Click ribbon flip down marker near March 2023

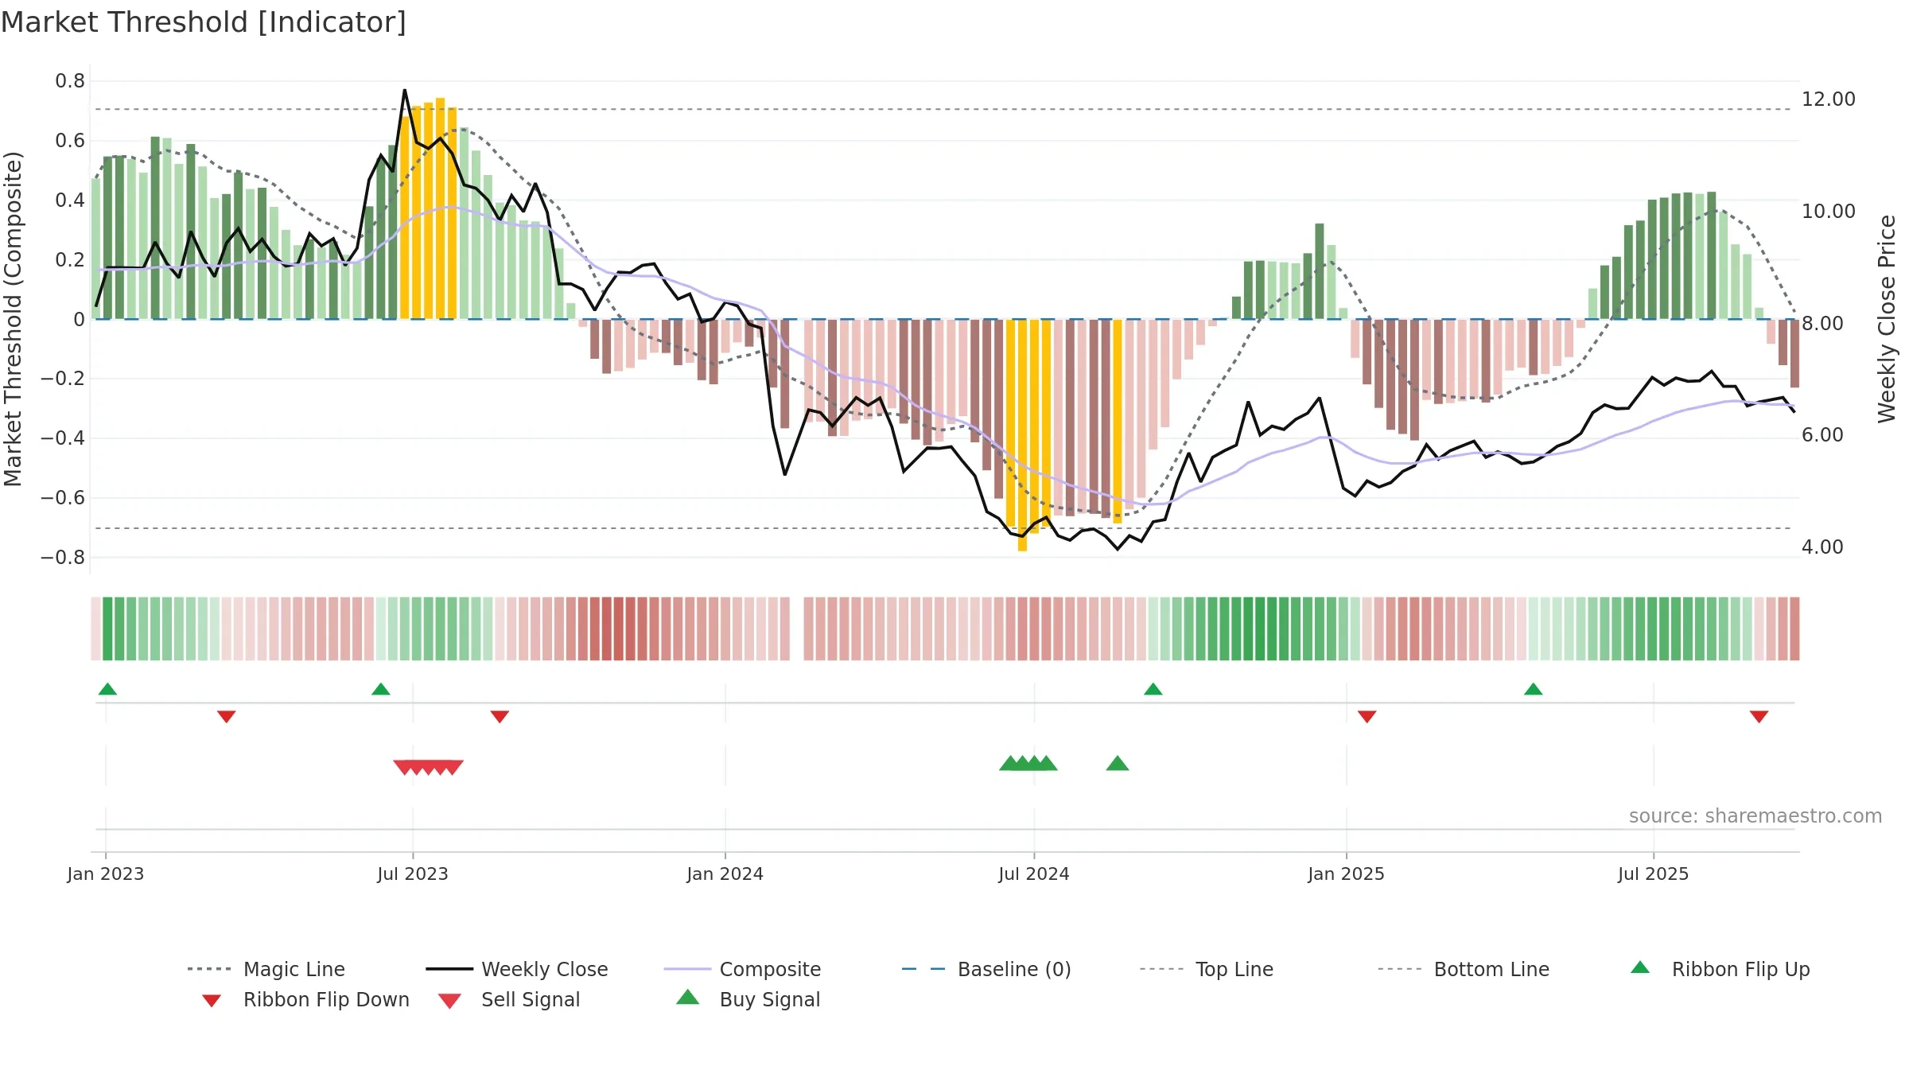point(227,717)
